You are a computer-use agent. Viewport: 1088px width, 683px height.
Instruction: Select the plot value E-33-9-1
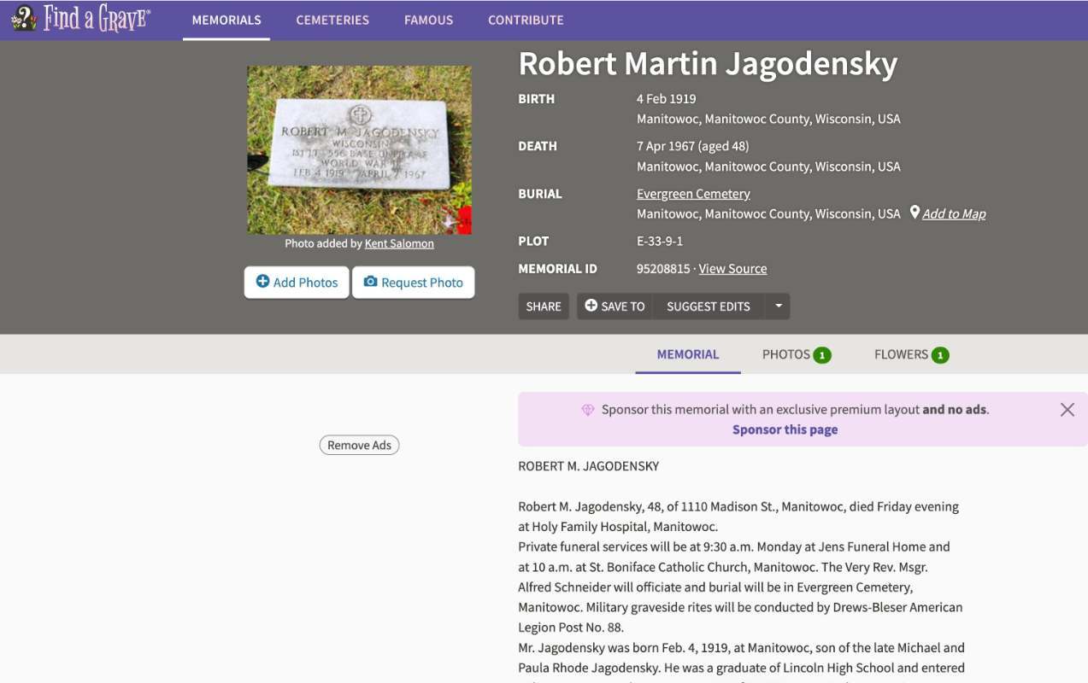point(660,241)
